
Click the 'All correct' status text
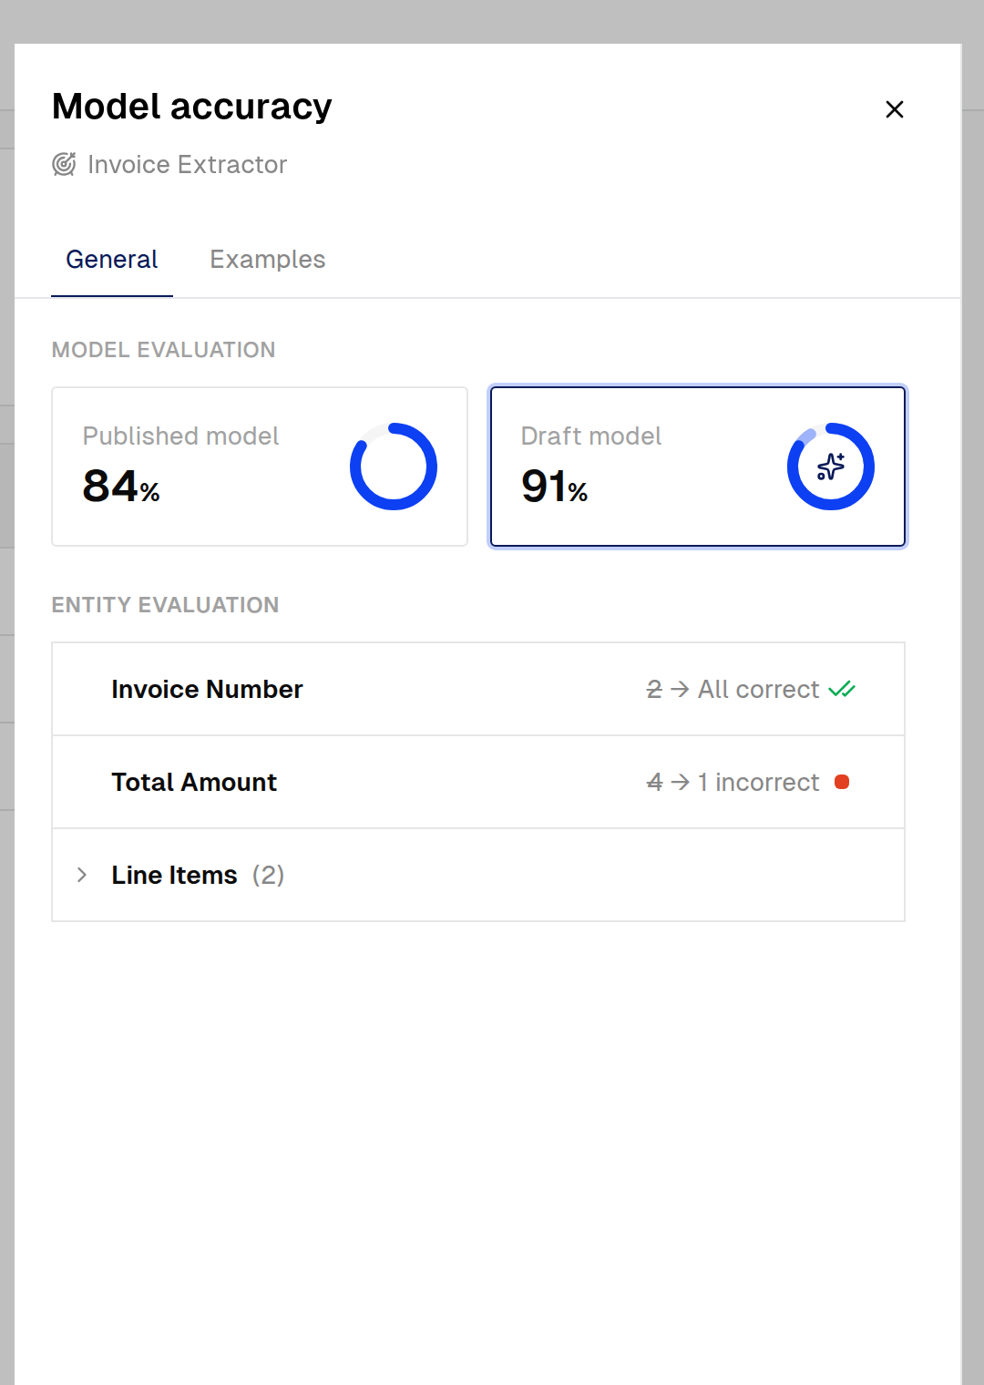click(759, 689)
